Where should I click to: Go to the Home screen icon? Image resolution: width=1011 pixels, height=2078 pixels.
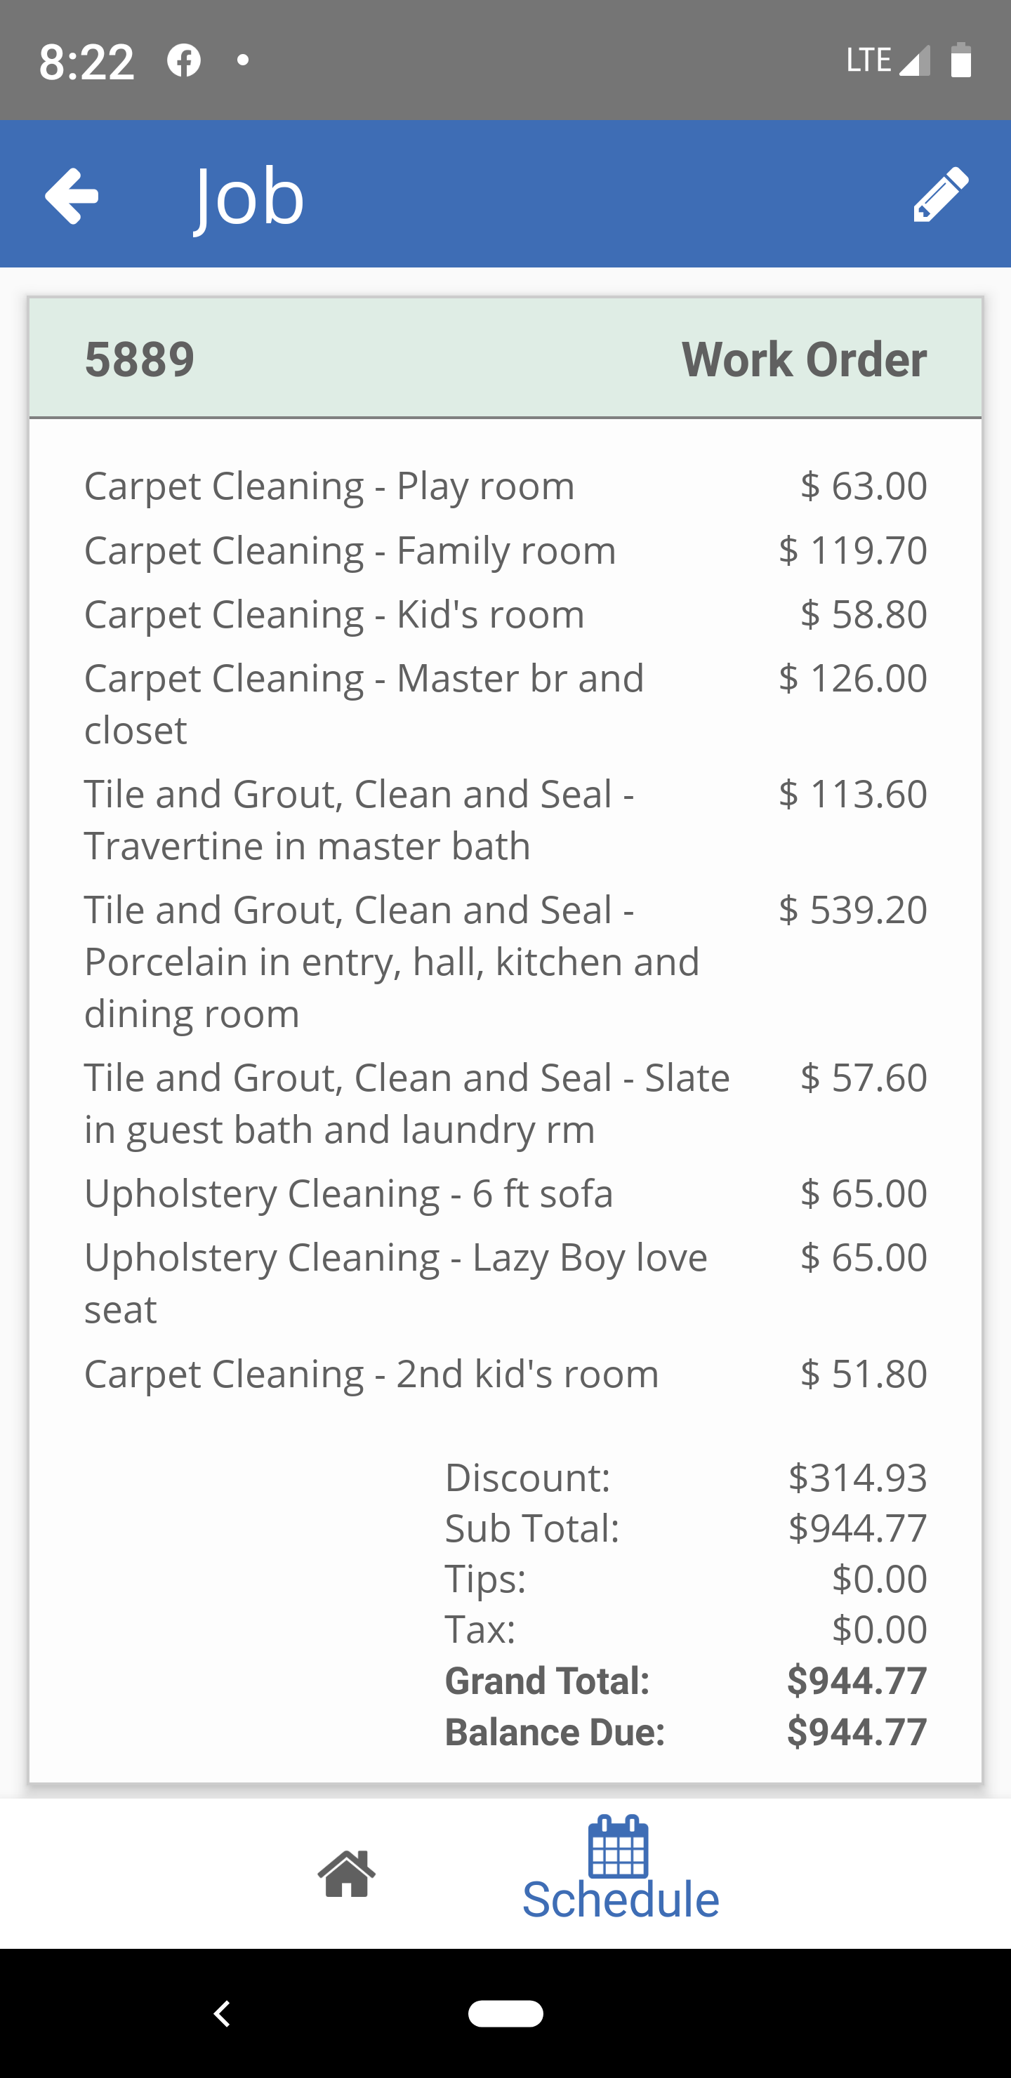tap(346, 1873)
